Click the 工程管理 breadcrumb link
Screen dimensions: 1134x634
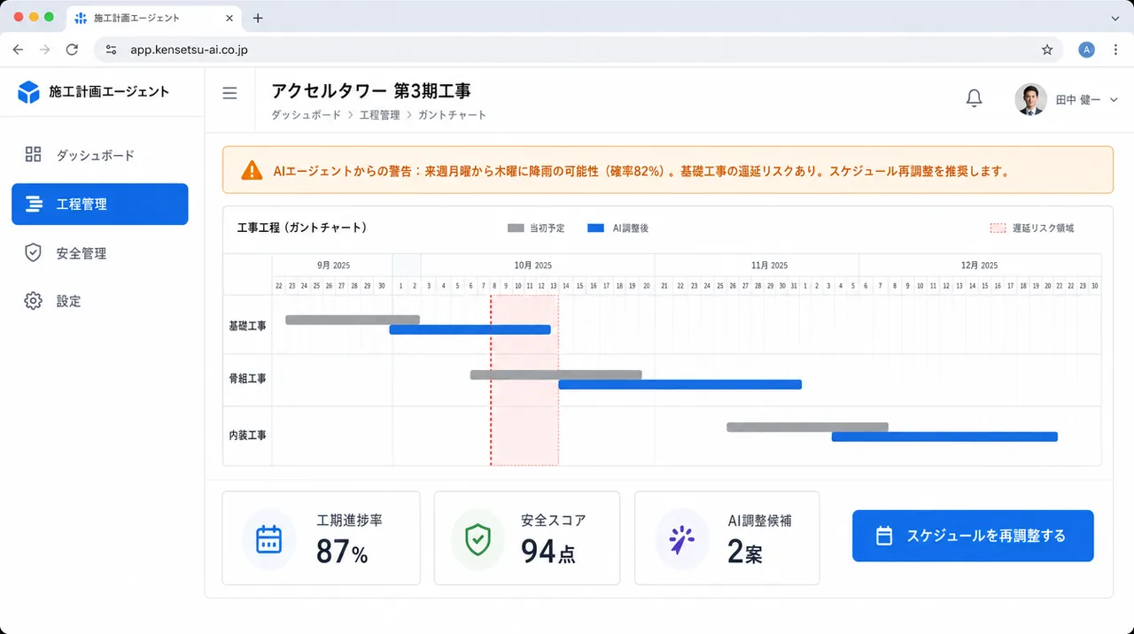click(379, 115)
